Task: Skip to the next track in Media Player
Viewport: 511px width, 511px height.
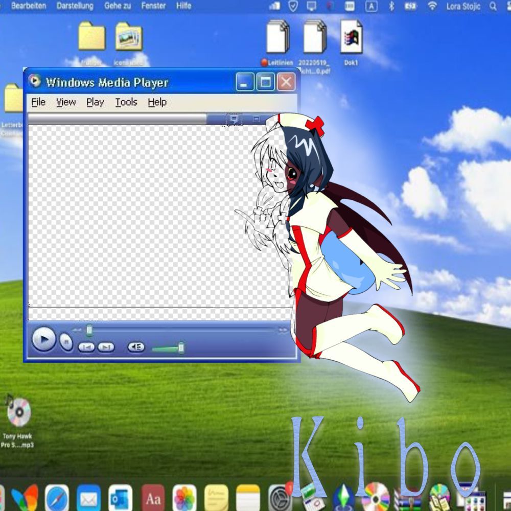Action: pyautogui.click(x=106, y=347)
